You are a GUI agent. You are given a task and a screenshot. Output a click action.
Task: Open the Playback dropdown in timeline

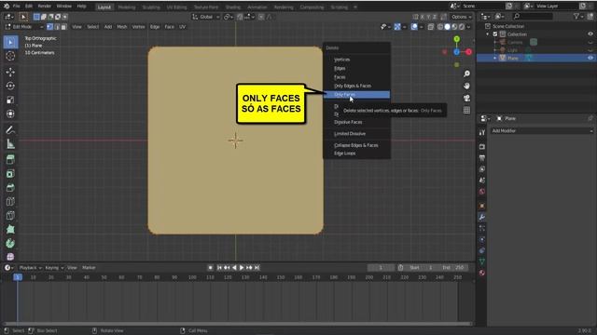30,268
